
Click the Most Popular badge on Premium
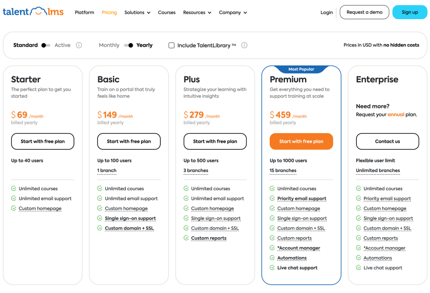(301, 69)
